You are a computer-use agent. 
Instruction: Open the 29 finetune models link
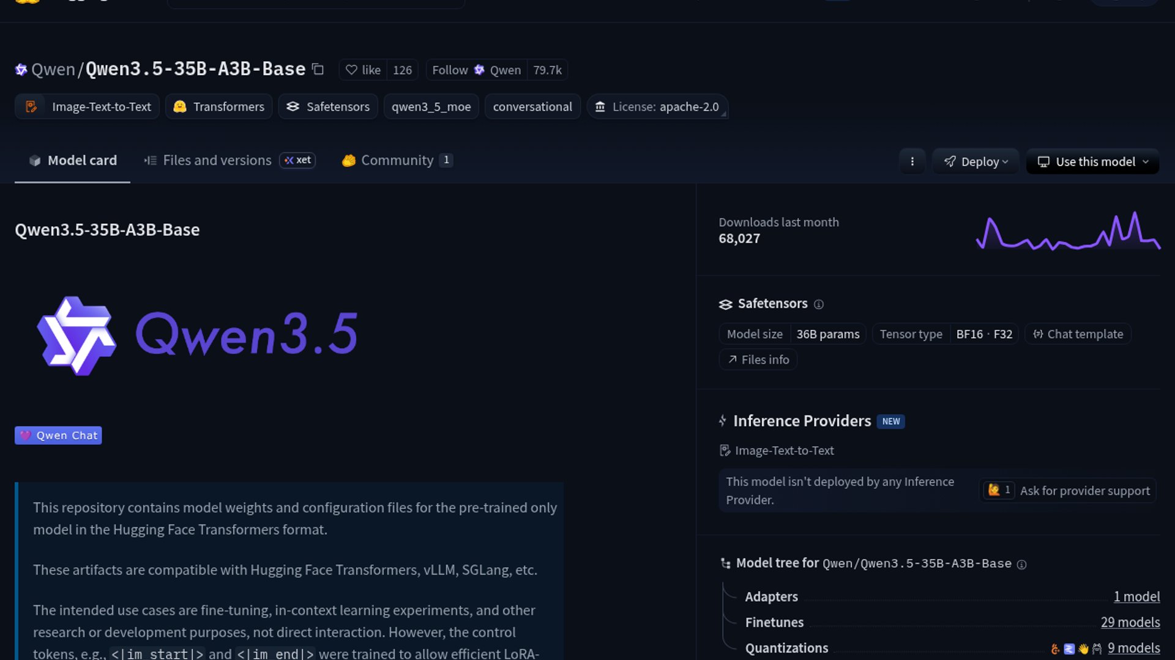tap(1130, 622)
